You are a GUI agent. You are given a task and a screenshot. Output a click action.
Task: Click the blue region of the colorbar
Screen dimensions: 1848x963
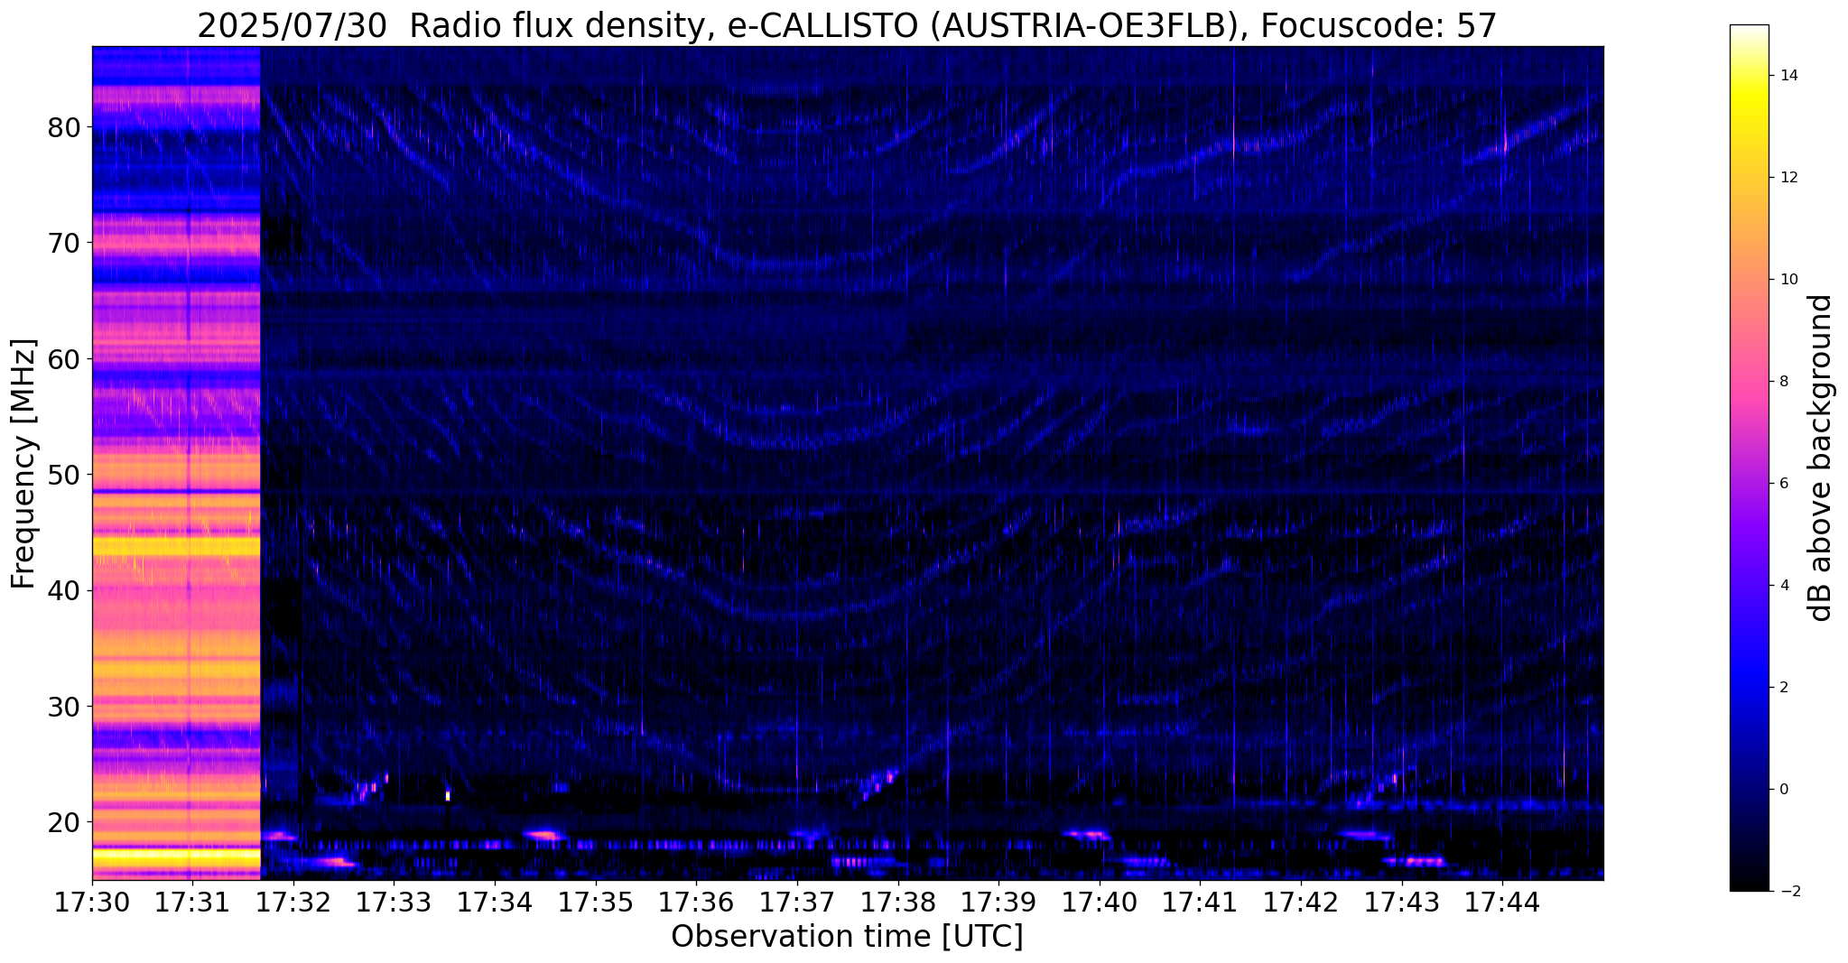coord(1749,677)
